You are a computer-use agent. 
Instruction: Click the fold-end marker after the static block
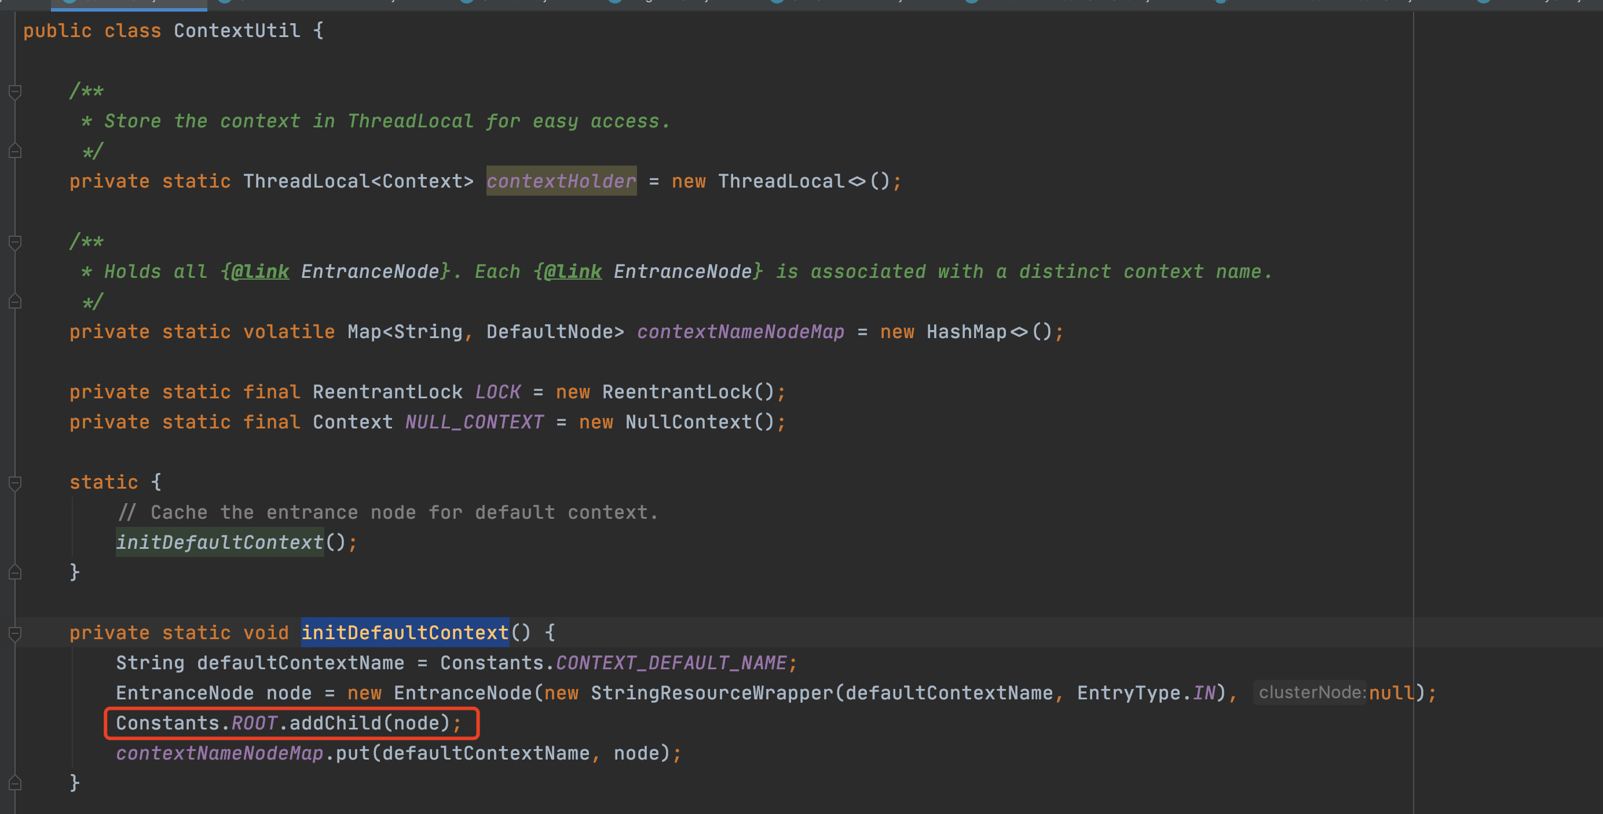16,573
